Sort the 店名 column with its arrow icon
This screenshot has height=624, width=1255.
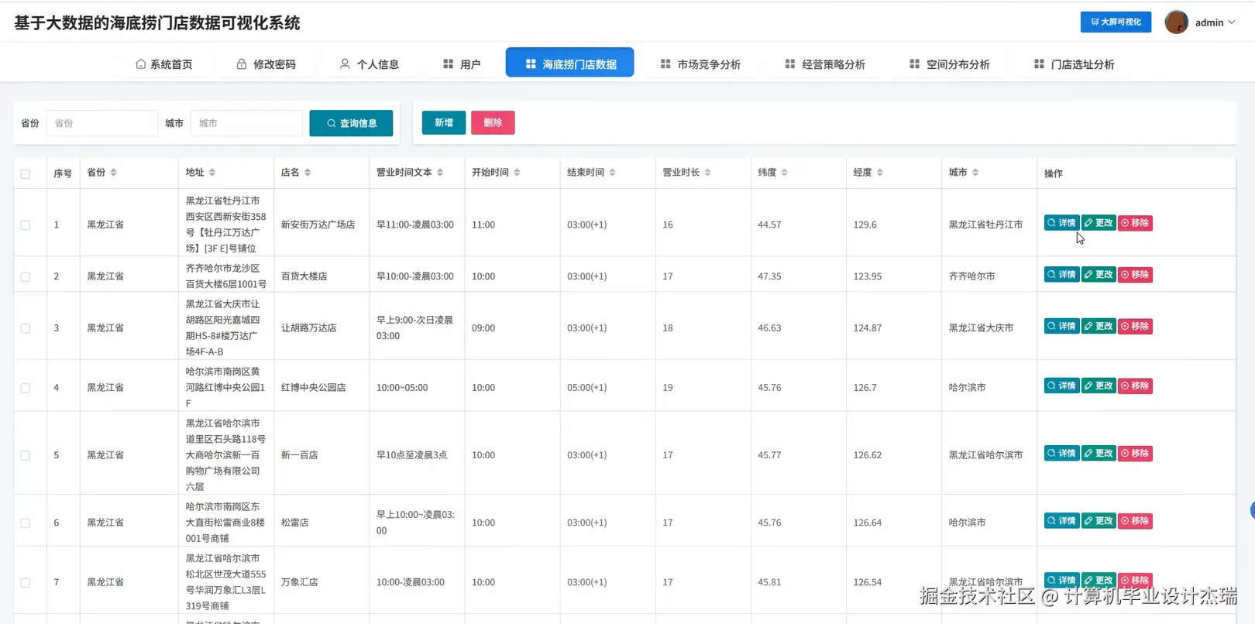pyautogui.click(x=308, y=173)
